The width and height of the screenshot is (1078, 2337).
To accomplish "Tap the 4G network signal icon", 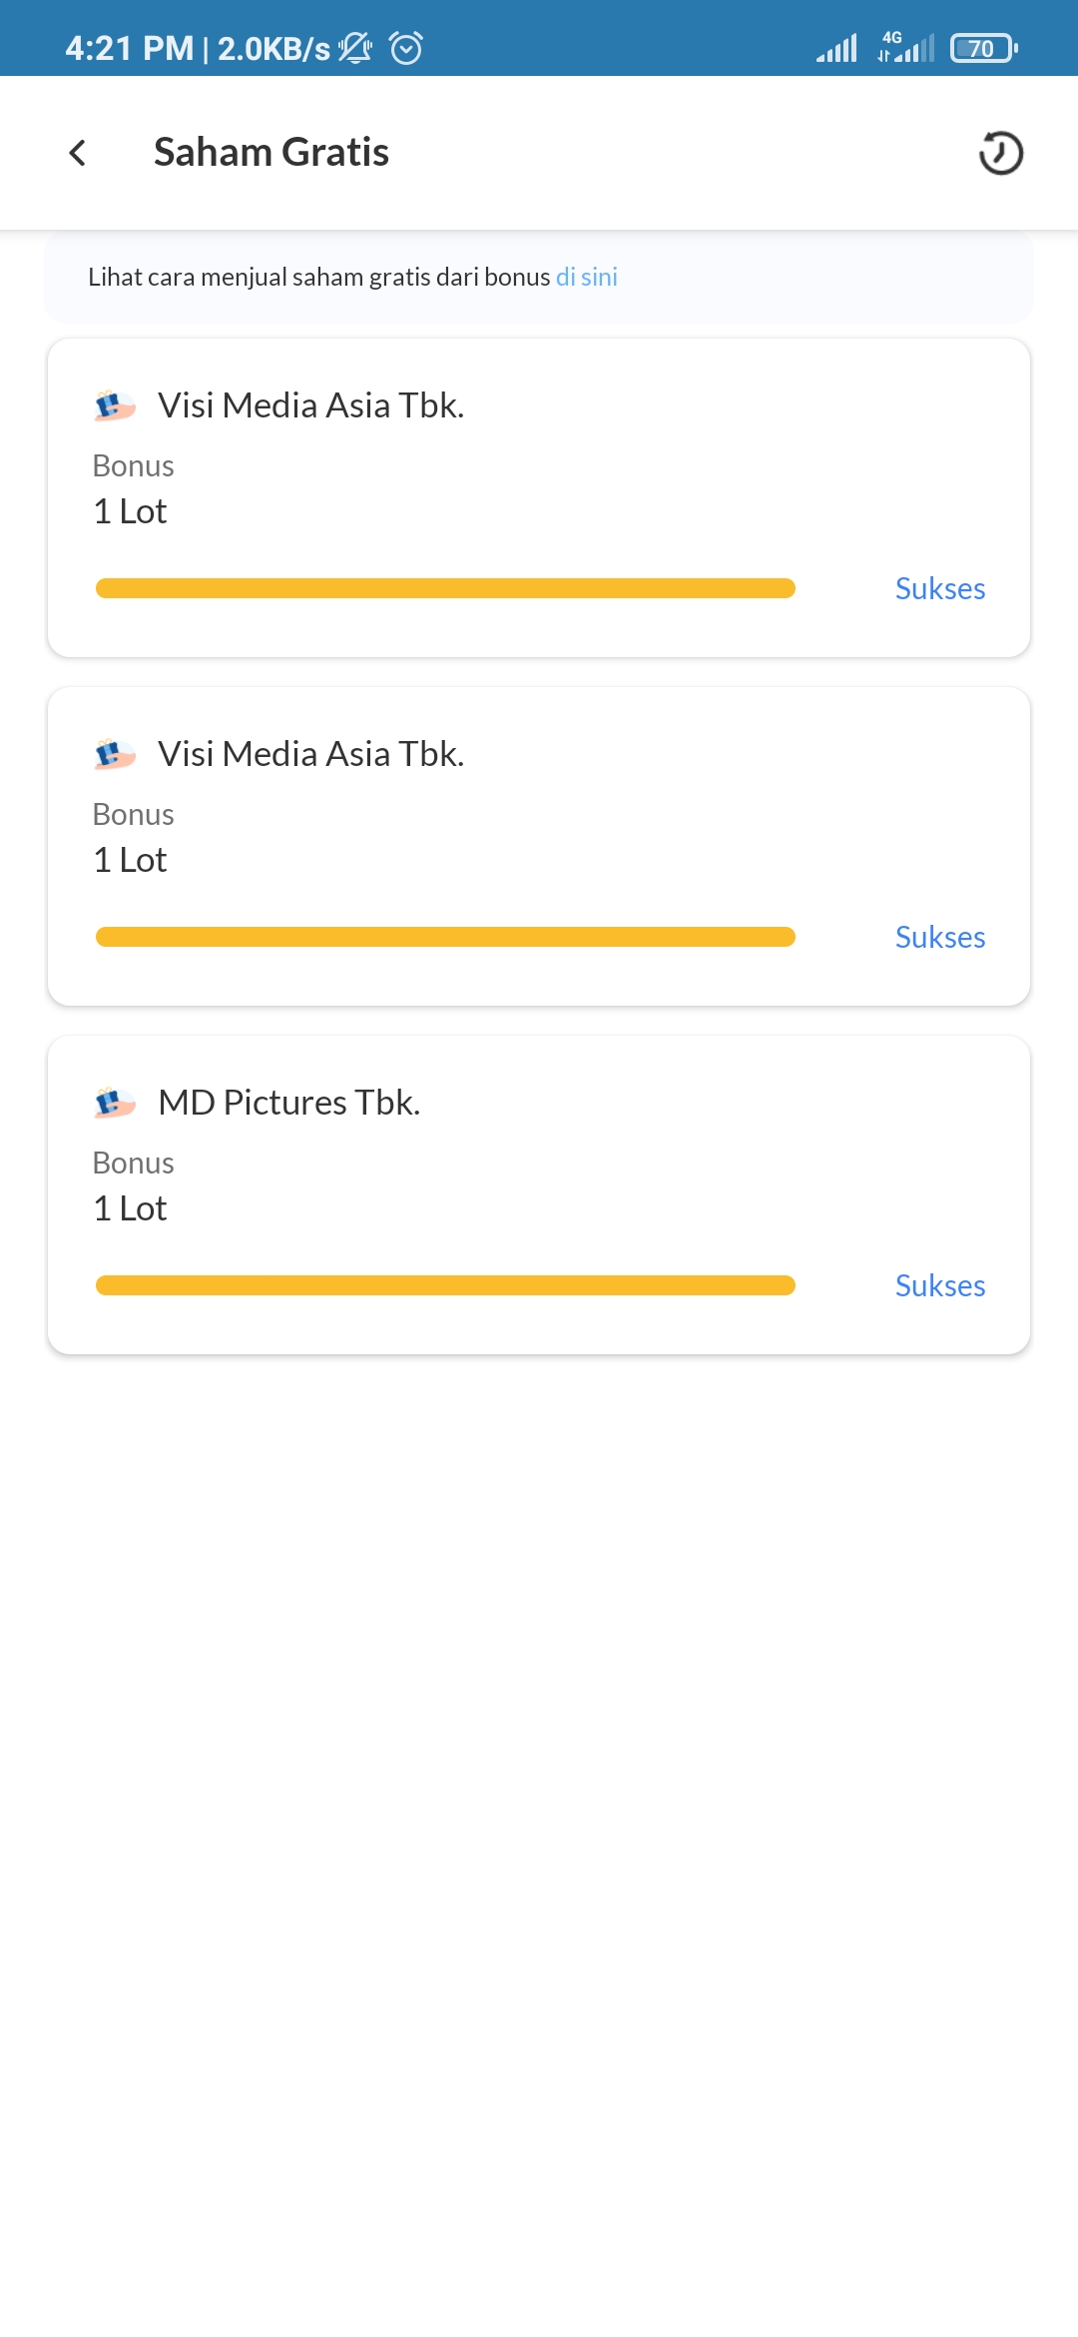I will pyautogui.click(x=906, y=47).
